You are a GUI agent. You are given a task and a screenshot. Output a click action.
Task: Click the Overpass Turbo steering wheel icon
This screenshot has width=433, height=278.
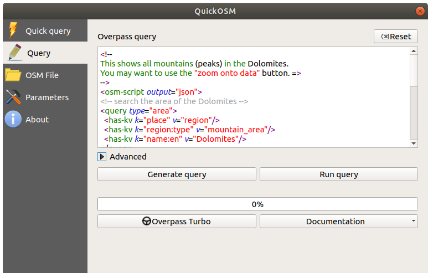(x=147, y=222)
